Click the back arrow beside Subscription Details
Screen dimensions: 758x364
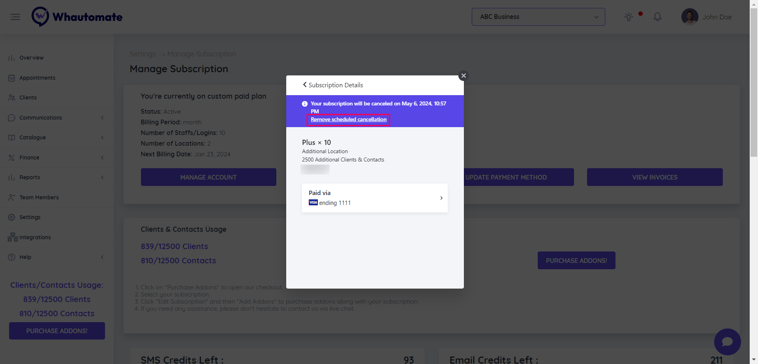tap(305, 85)
